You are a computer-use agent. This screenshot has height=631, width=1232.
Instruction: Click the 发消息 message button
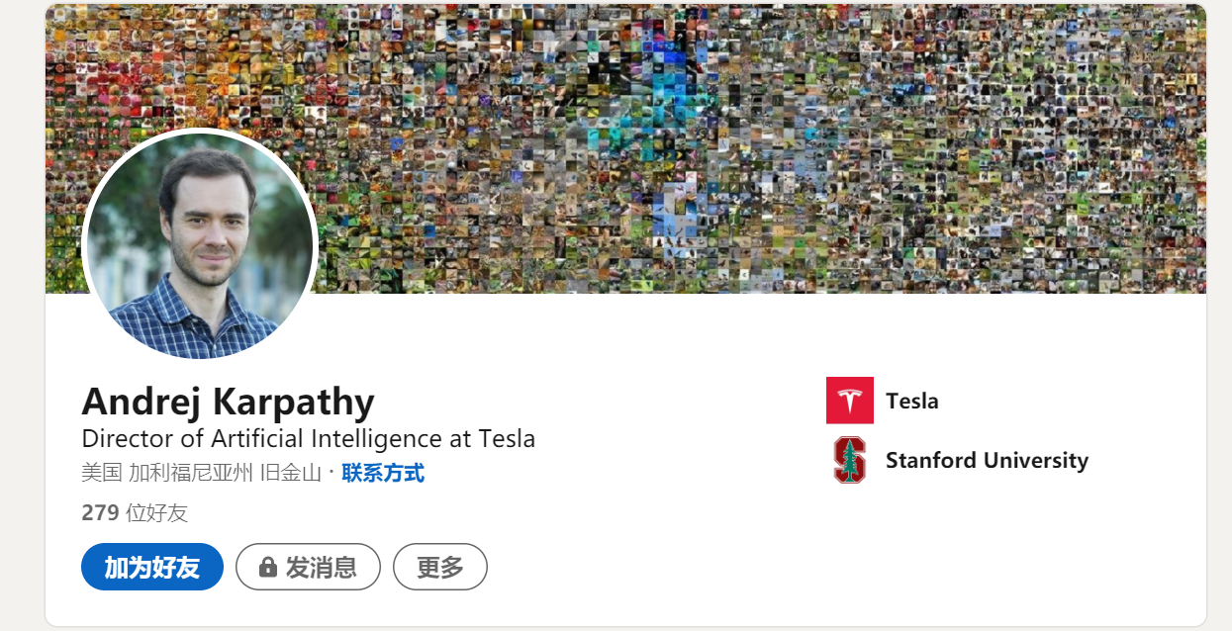pyautogui.click(x=308, y=567)
